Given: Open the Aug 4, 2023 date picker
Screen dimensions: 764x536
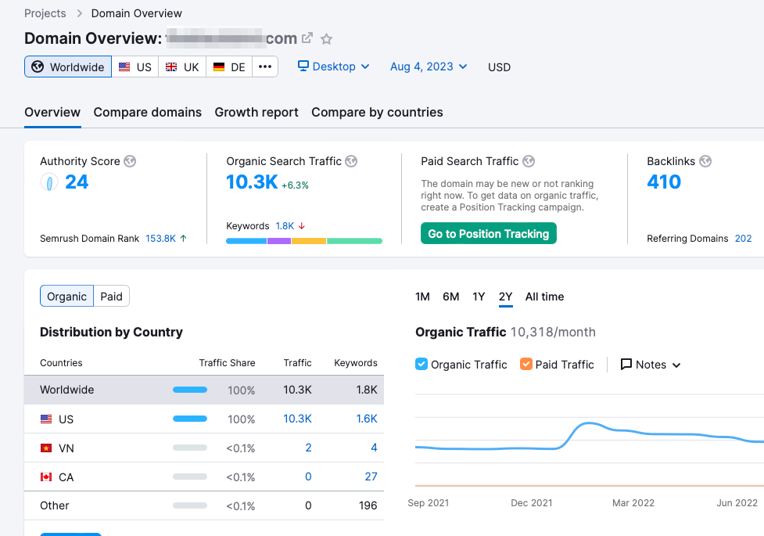Looking at the screenshot, I should (429, 67).
